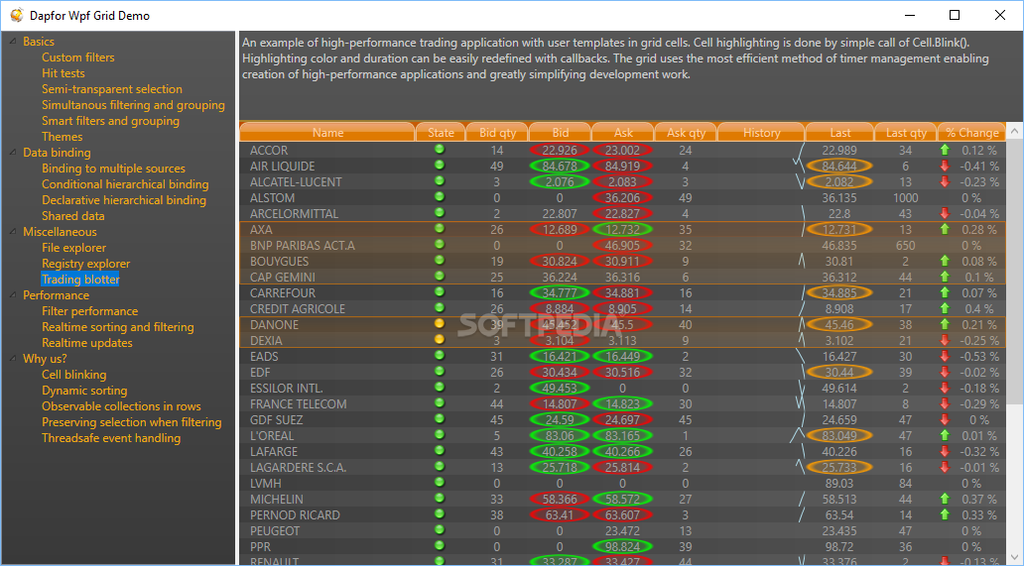Click the green state indicator for ACCOR
The height and width of the screenshot is (566, 1024).
tap(440, 150)
